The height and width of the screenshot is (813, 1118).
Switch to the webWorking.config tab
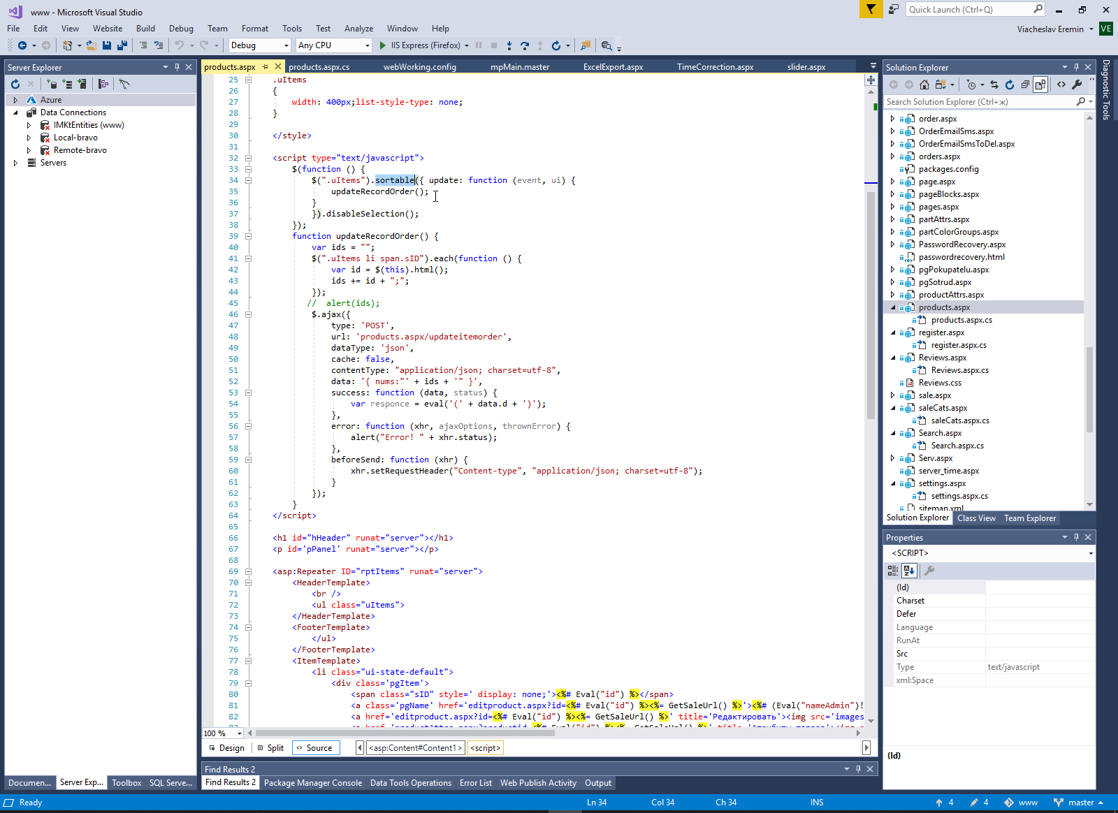(x=419, y=67)
